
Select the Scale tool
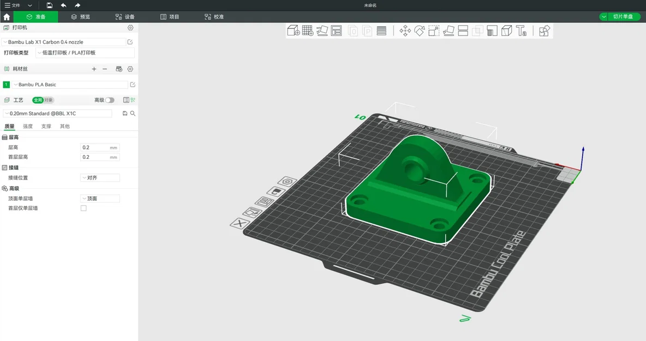tap(434, 31)
